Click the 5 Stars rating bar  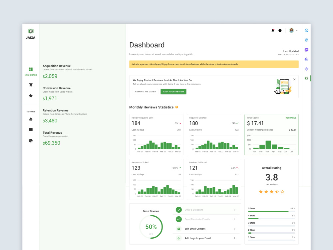pos(271,212)
